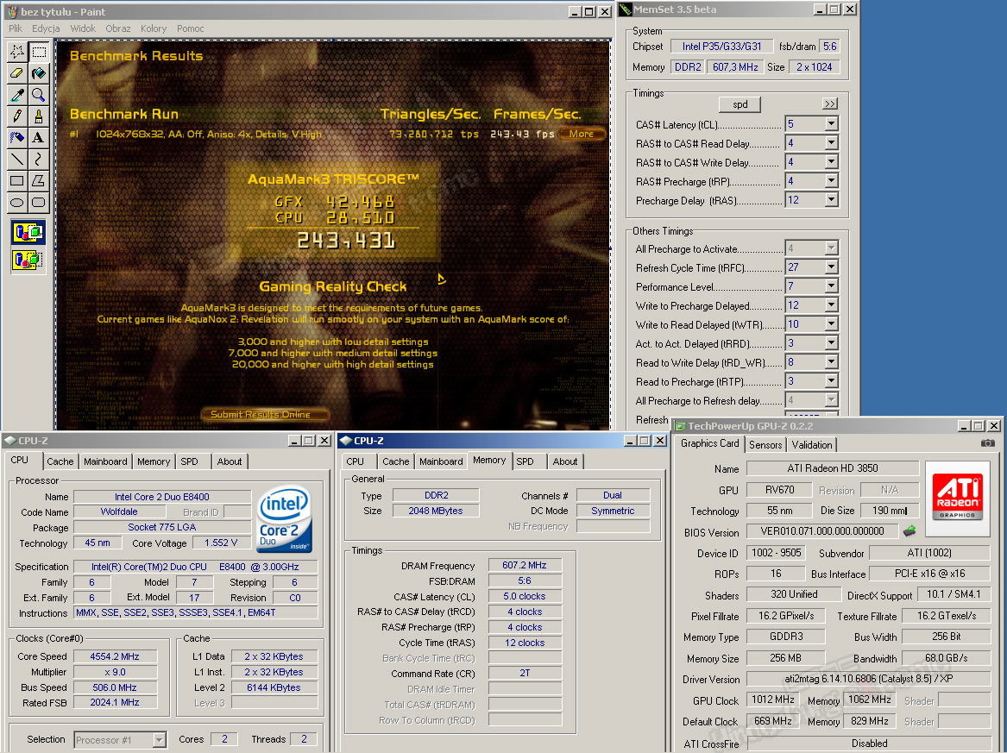This screenshot has width=1007, height=753.
Task: Expand the Precharge Delay (tRAS) dropdown
Action: tap(831, 199)
